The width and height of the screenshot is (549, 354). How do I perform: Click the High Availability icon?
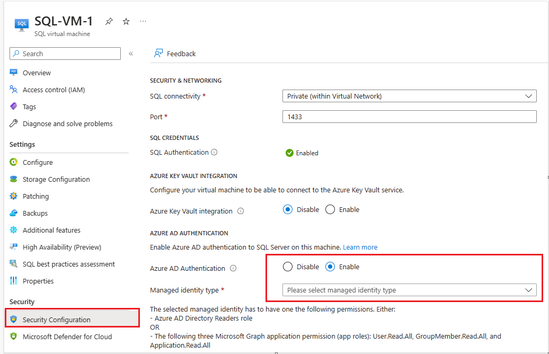coord(14,247)
